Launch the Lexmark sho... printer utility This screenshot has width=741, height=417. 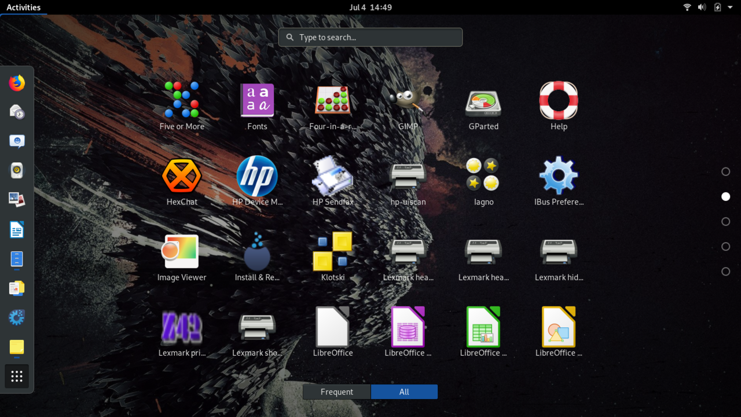point(257,332)
